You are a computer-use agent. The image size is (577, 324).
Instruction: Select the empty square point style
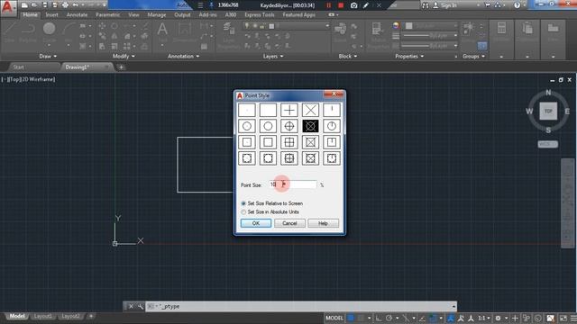click(x=268, y=142)
